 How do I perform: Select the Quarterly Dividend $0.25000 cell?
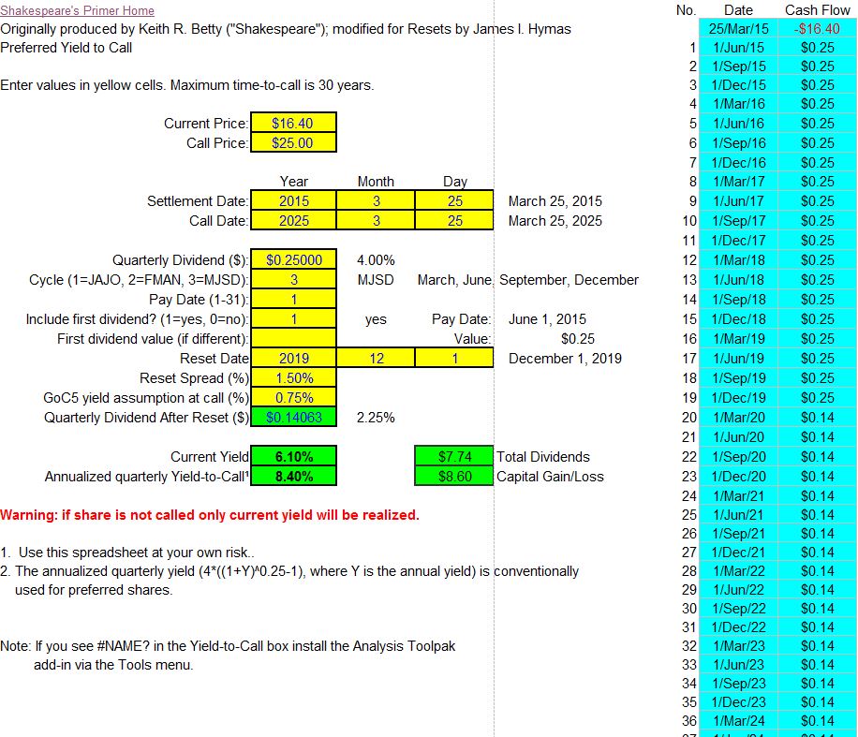pos(293,260)
